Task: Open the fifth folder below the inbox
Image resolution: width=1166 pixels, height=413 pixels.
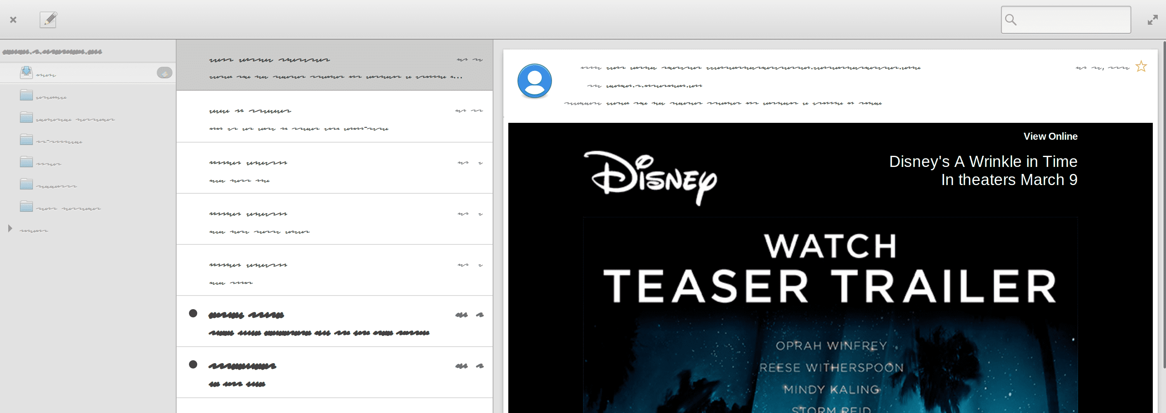Action: point(88,184)
